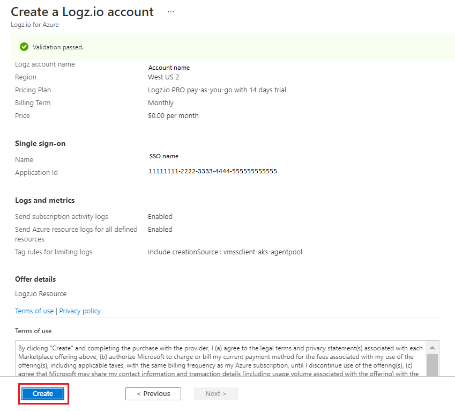Click the 'Logz.io PRO pay-as-you-go with 14 days trial' text
The height and width of the screenshot is (411, 455).
click(x=217, y=90)
